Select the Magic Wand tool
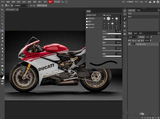The width and height of the screenshot is (160, 119). point(2,20)
